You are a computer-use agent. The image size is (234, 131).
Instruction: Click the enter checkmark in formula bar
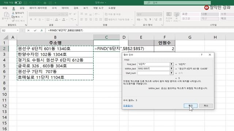pyautogui.click(x=35, y=31)
